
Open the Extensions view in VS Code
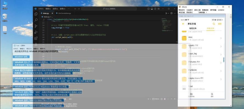(36, 38)
